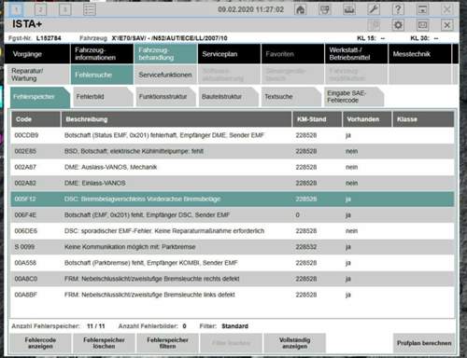Open Fahrzeuginformationen main tab
The height and width of the screenshot is (358, 467).
(102, 54)
